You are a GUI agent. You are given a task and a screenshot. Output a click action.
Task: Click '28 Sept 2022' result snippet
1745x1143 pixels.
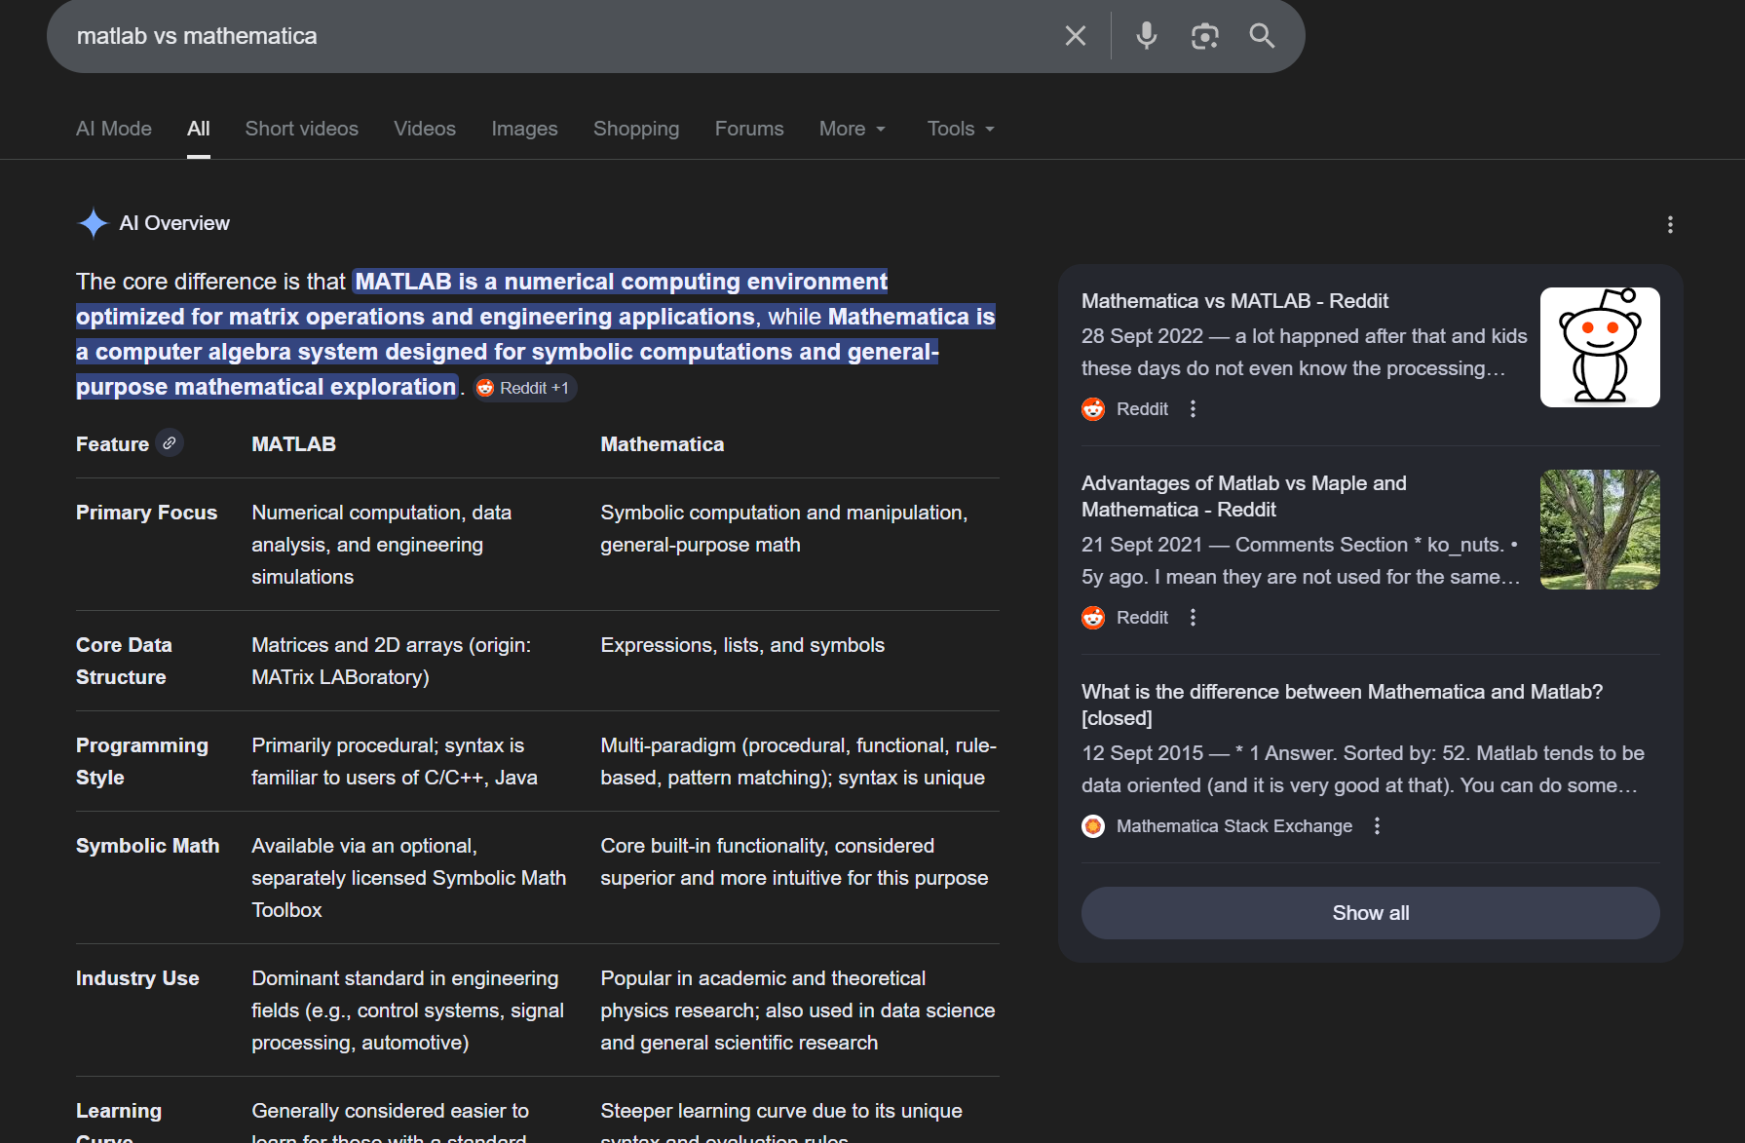[x=1304, y=352]
